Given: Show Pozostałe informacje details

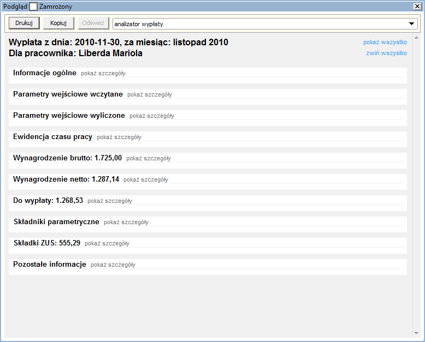Looking at the screenshot, I should click(x=113, y=265).
